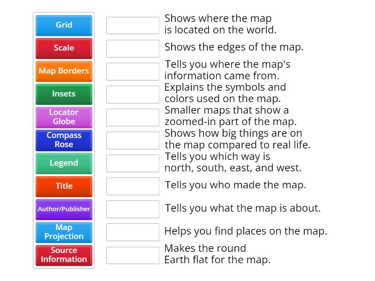Pick the orange Title tile
Viewport: 375px width, 281px height.
click(x=64, y=186)
